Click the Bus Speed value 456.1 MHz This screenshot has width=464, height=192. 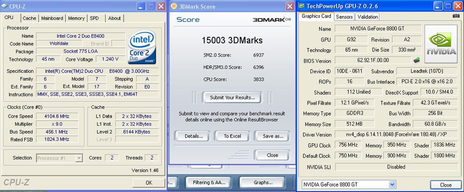tap(57, 132)
